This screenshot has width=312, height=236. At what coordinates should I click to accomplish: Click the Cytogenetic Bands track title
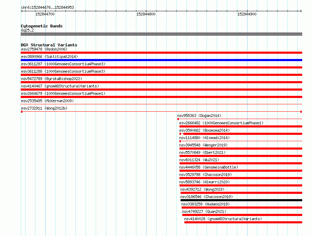point(42,26)
